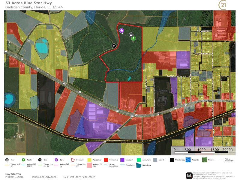Click the green Feeder marker on the map
Viewport: 240px width, 180px height.
click(133, 38)
